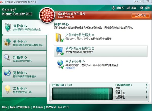
Task: Click the 病毒 virus count row
Action: [x=131, y=88]
